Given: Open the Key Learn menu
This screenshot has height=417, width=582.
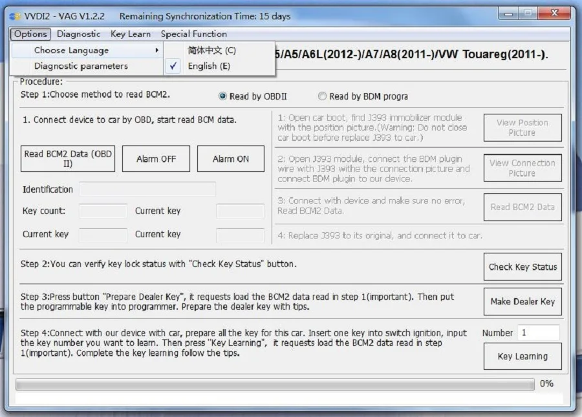Looking at the screenshot, I should (x=130, y=34).
